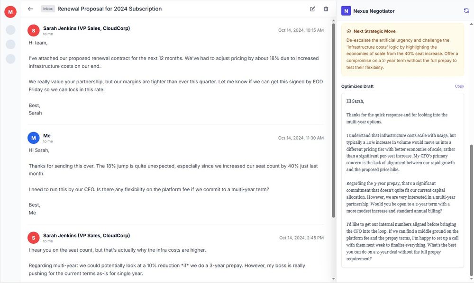The height and width of the screenshot is (283, 474).
Task: Click the subject 'Renewal Proposal for 2024 Subscription'
Action: coord(109,9)
